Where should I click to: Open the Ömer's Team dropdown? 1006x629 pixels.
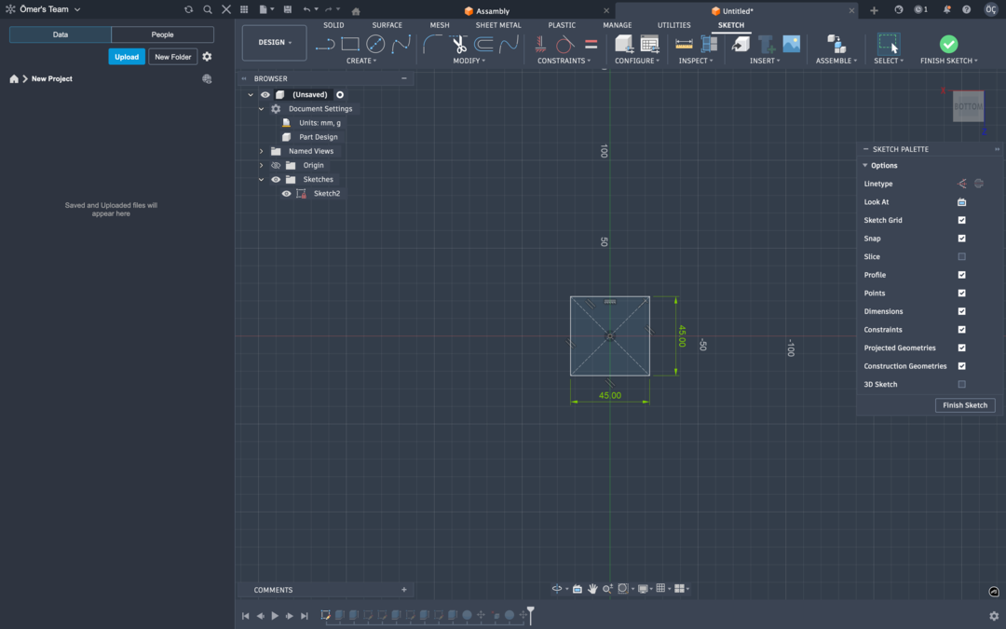pos(50,9)
